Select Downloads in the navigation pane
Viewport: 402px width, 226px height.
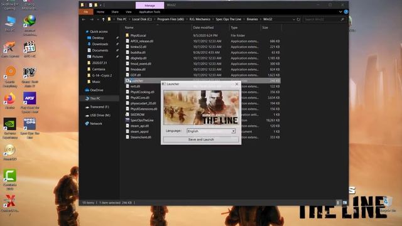click(x=100, y=44)
